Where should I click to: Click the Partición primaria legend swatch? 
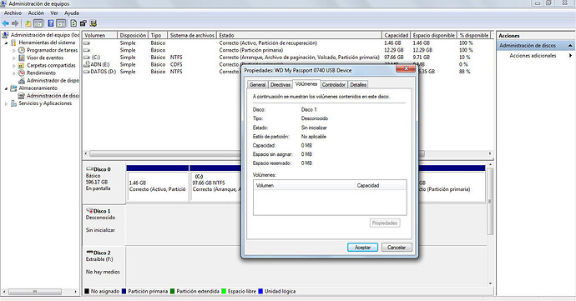124,291
